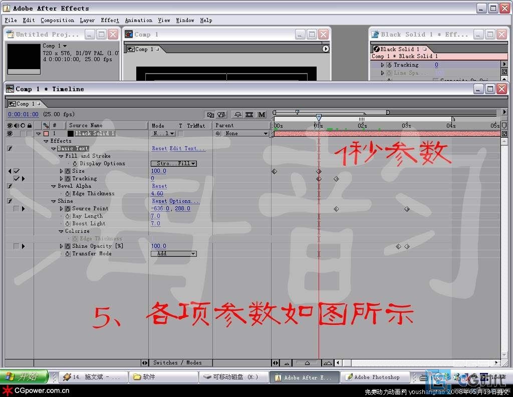Viewport: 513px width, 397px height.
Task: Click Reset for the Bevel Alpha effect
Action: [x=159, y=186]
